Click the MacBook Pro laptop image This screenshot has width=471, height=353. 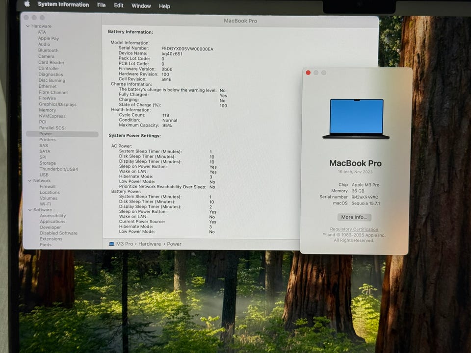point(356,119)
